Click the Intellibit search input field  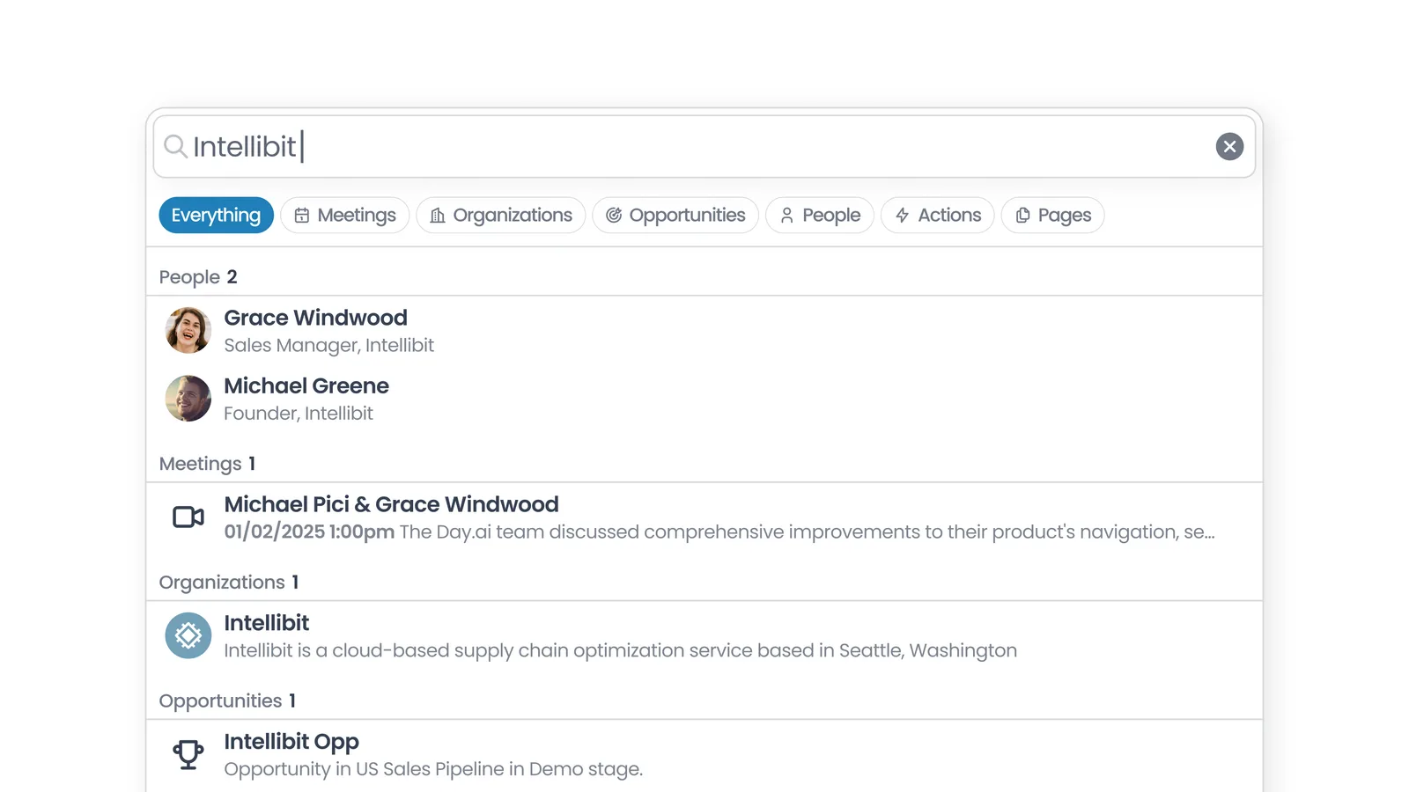(704, 146)
